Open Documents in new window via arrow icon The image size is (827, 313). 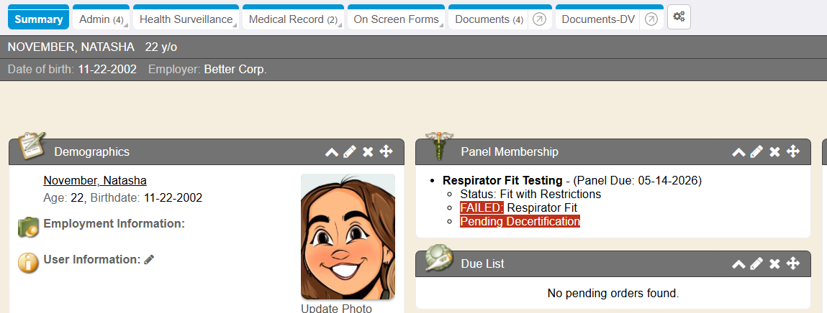pyautogui.click(x=539, y=19)
